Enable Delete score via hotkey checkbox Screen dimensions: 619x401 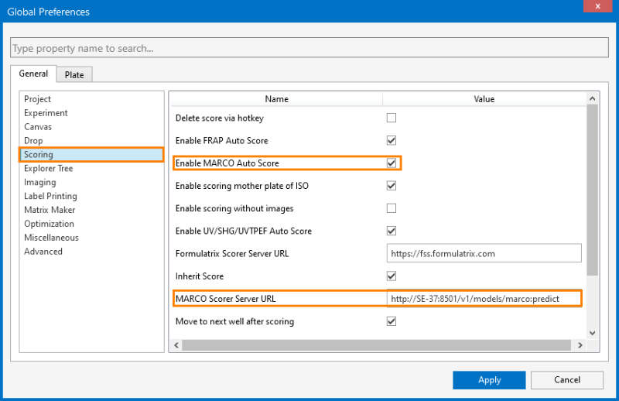[x=392, y=118]
